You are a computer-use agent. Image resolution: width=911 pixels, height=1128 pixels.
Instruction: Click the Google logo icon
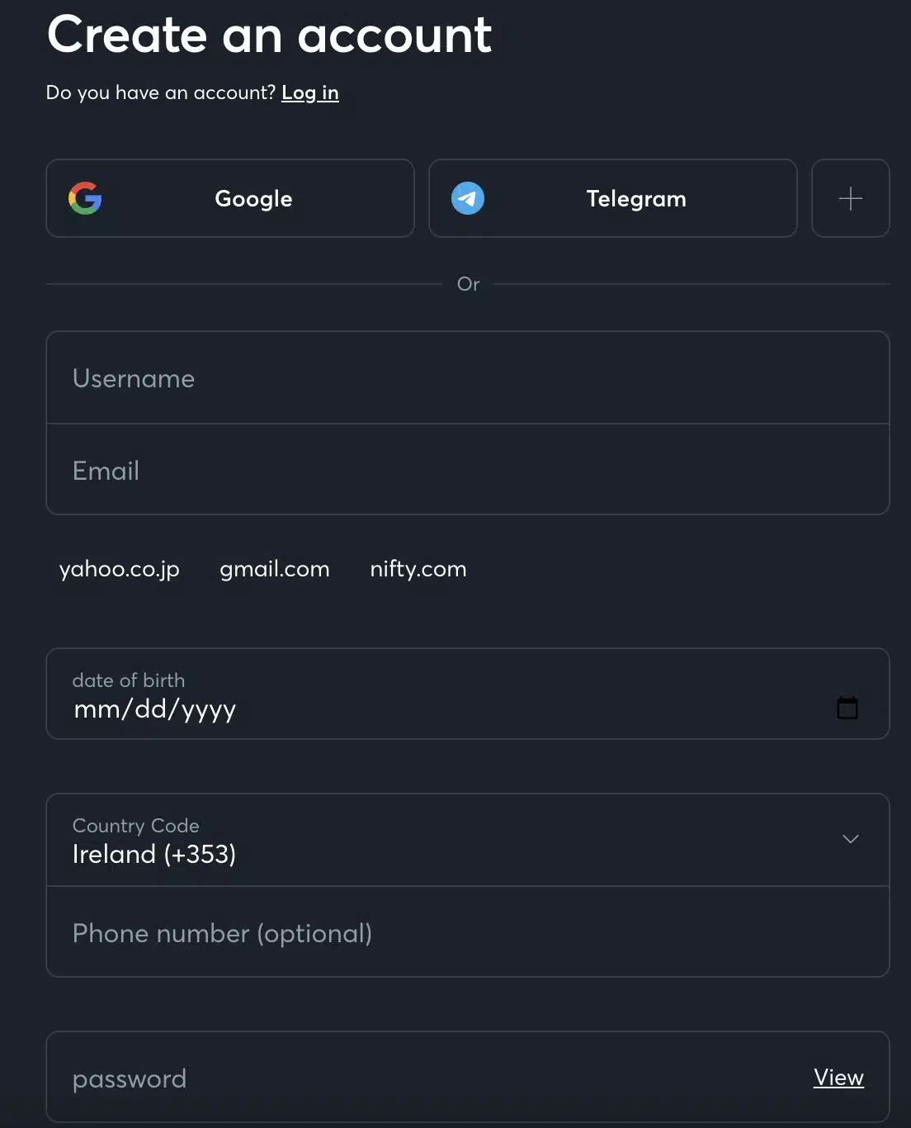[x=85, y=198]
